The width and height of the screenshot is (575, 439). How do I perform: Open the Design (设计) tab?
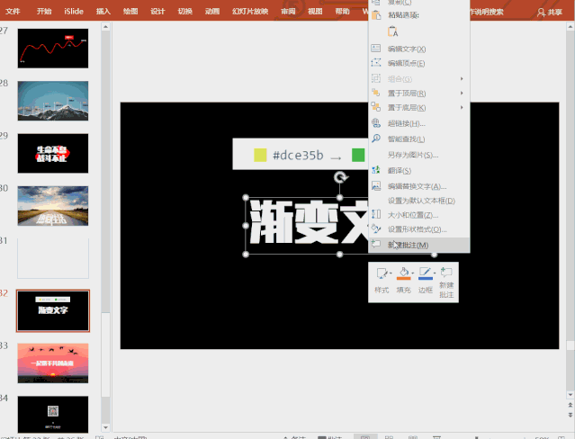coord(157,12)
